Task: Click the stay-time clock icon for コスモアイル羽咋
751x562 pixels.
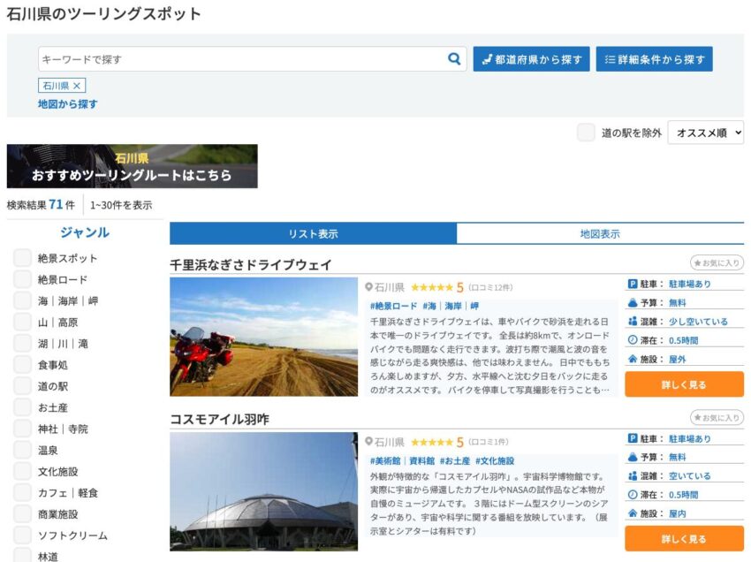Action: pos(633,495)
